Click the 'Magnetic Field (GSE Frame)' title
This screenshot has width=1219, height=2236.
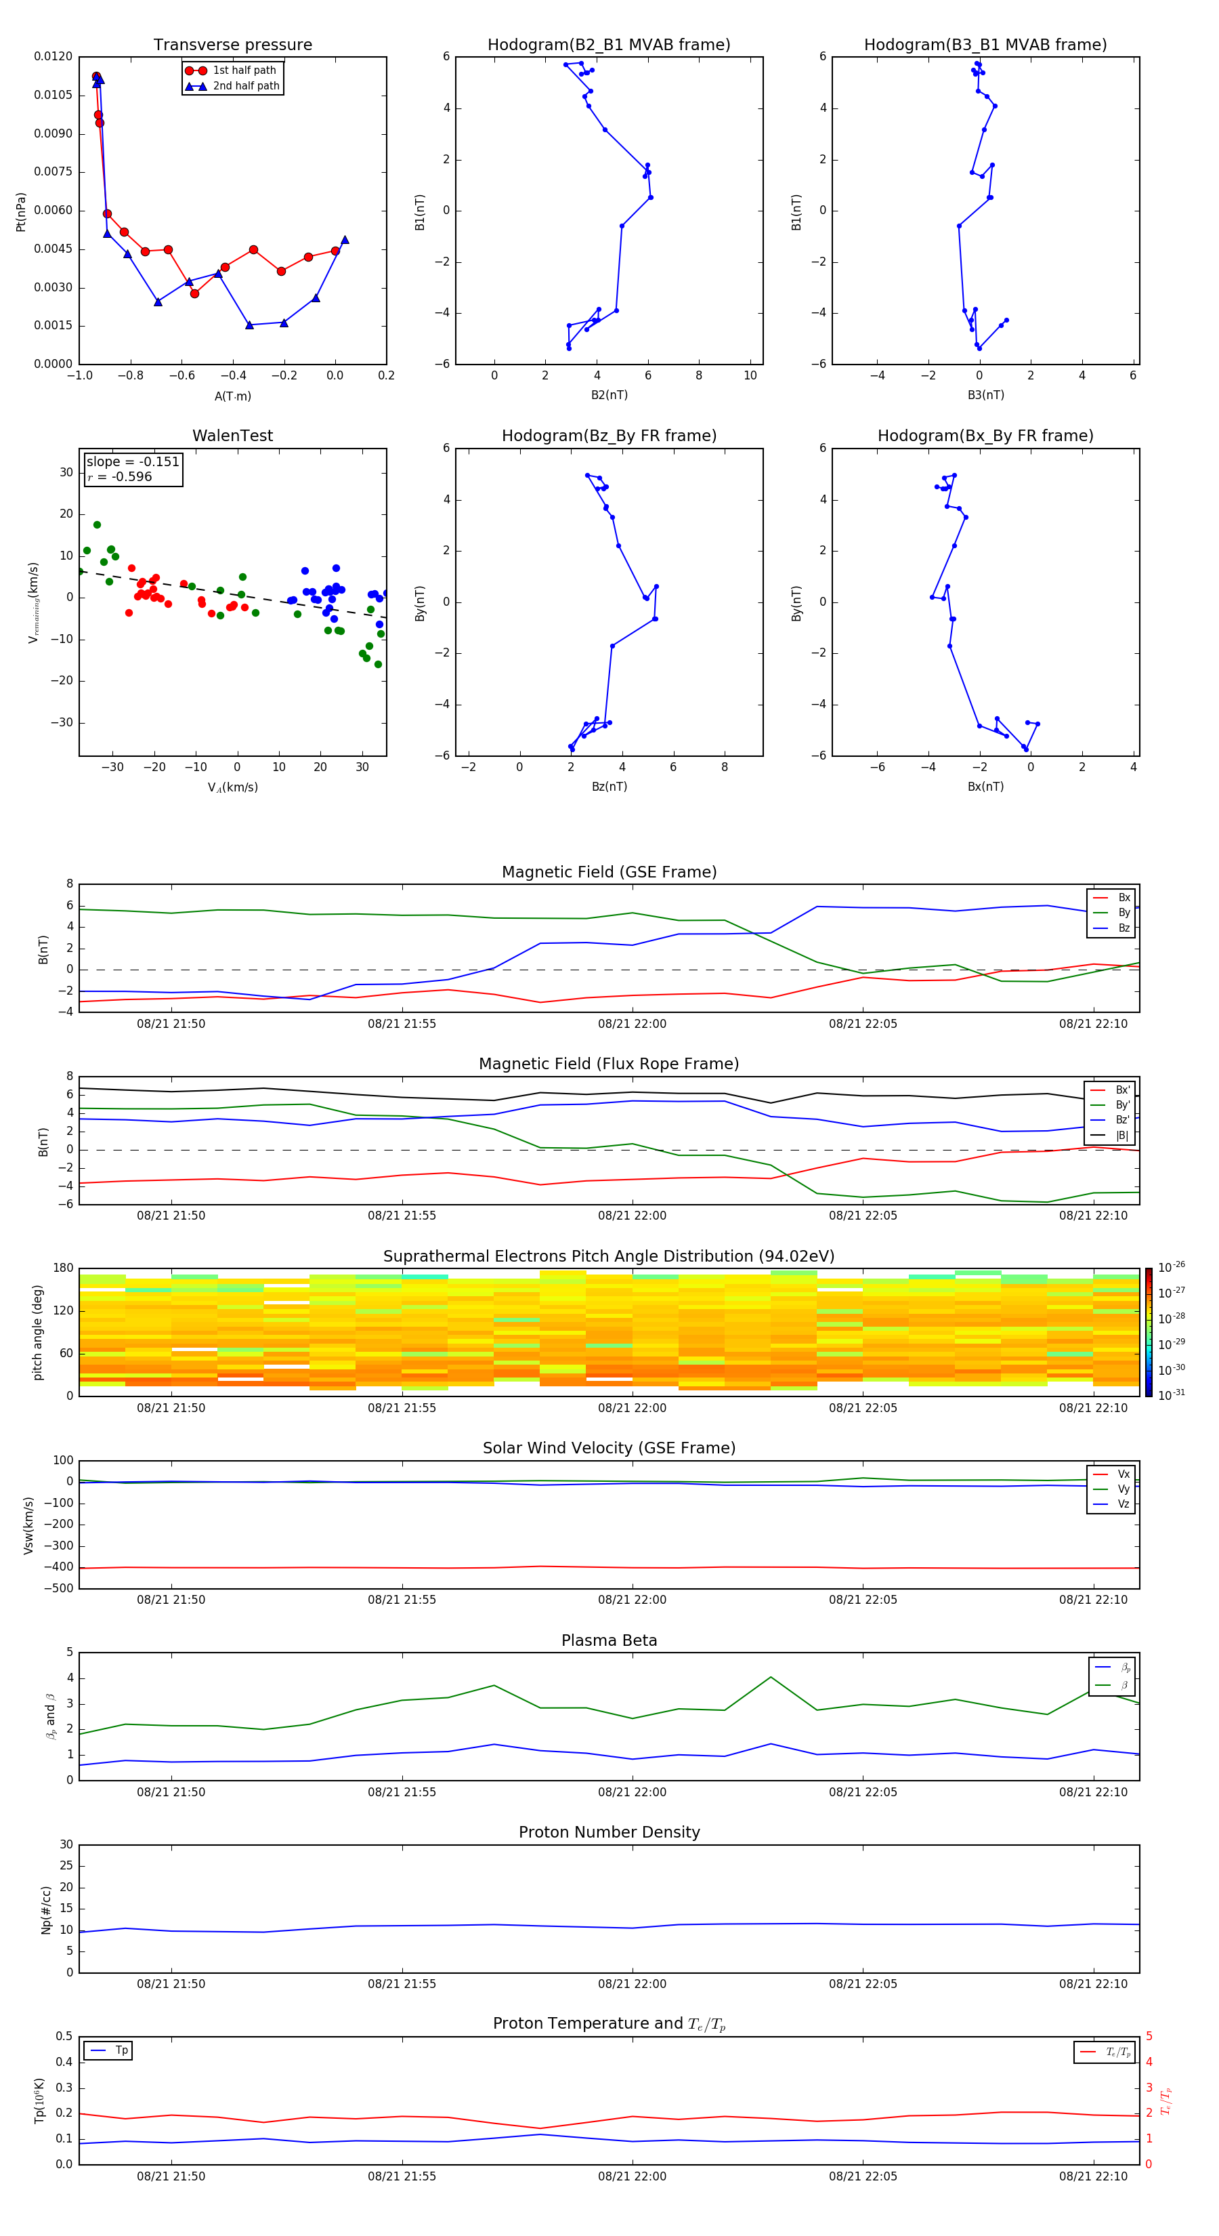click(x=609, y=872)
